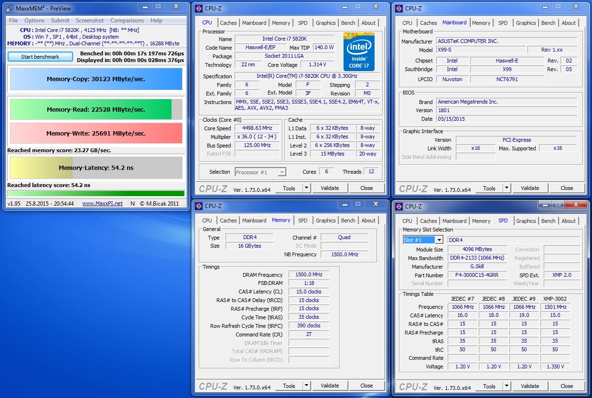The image size is (592, 398).
Task: Click the Intel Core i7 logo
Action: tap(359, 52)
